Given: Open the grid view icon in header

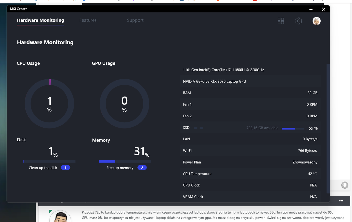Looking at the screenshot, I should [281, 21].
